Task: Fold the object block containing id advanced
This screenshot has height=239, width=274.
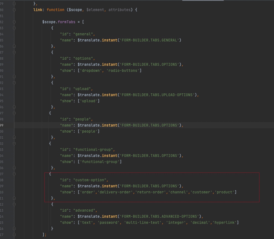Action: 14,204
